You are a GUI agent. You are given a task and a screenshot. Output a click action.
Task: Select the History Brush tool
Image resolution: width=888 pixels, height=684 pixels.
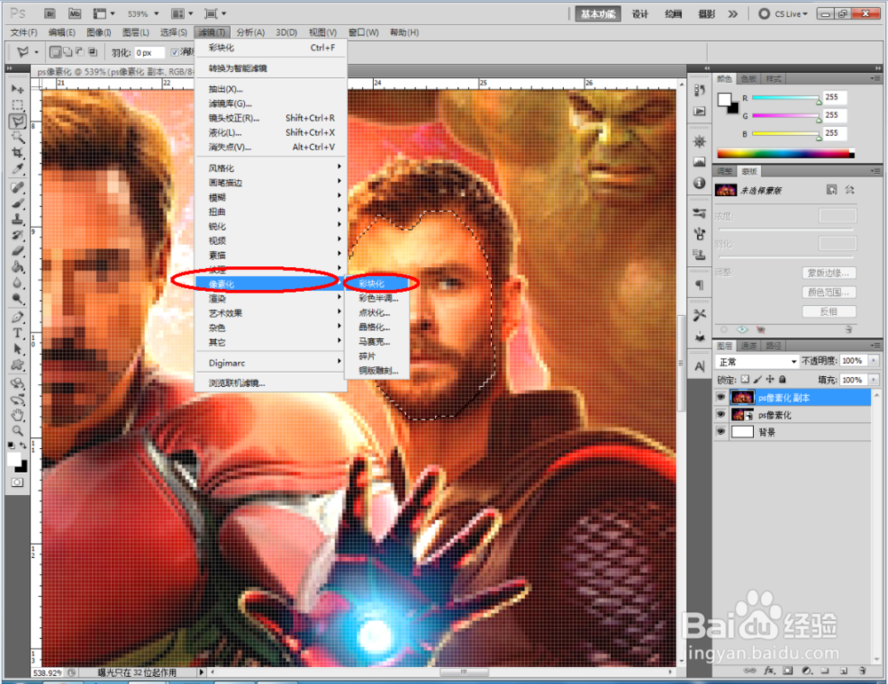pos(17,235)
